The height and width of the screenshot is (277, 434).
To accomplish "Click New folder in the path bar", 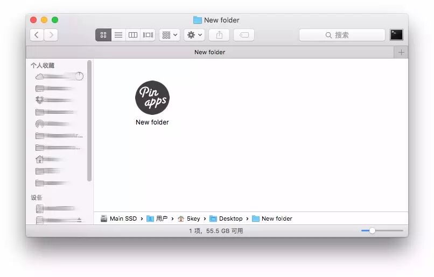I will click(x=272, y=218).
